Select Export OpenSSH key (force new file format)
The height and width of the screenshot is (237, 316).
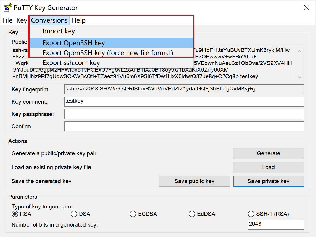(111, 53)
